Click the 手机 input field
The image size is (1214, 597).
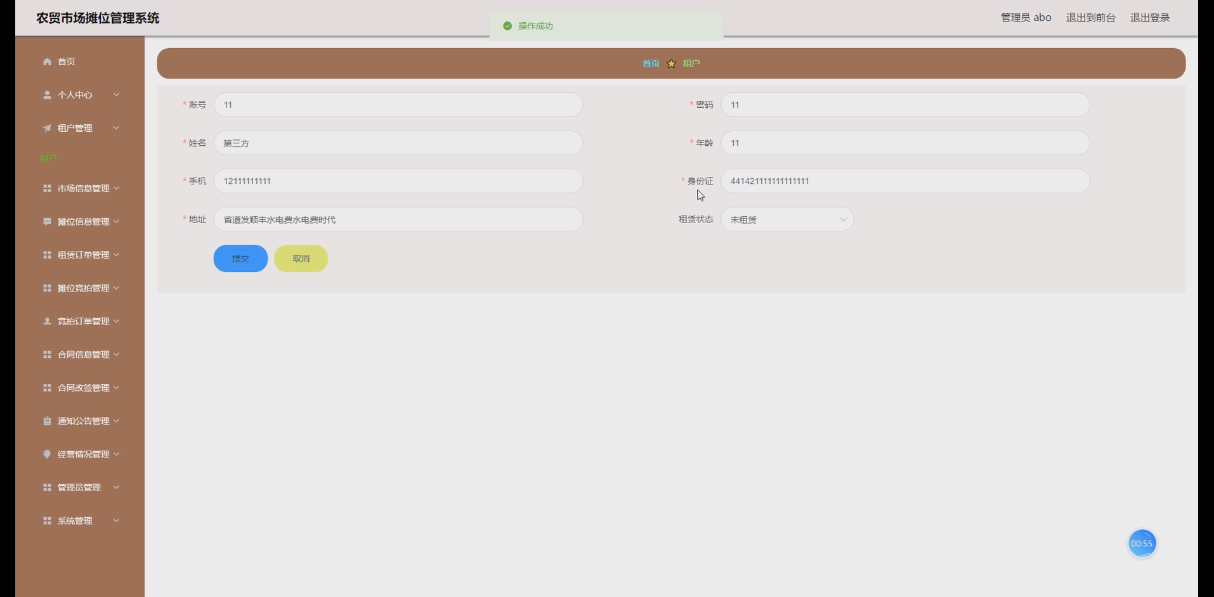pyautogui.click(x=398, y=181)
